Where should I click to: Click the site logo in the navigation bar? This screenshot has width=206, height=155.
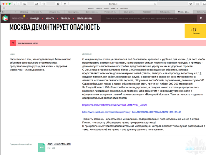[5, 18]
